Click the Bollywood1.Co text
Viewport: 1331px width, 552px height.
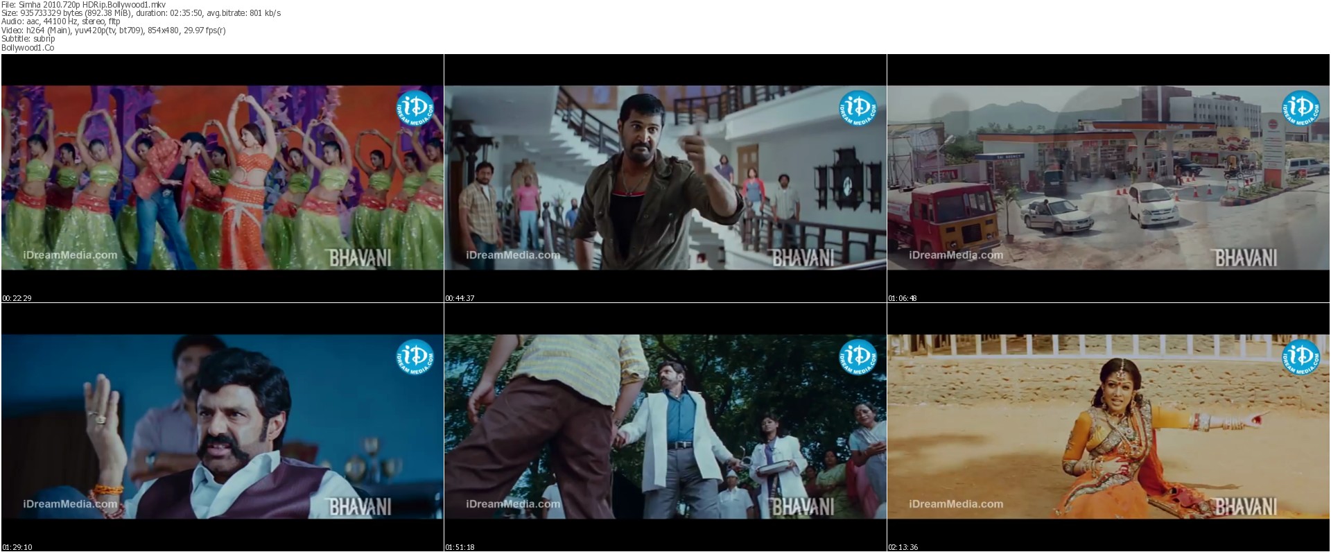pos(28,47)
